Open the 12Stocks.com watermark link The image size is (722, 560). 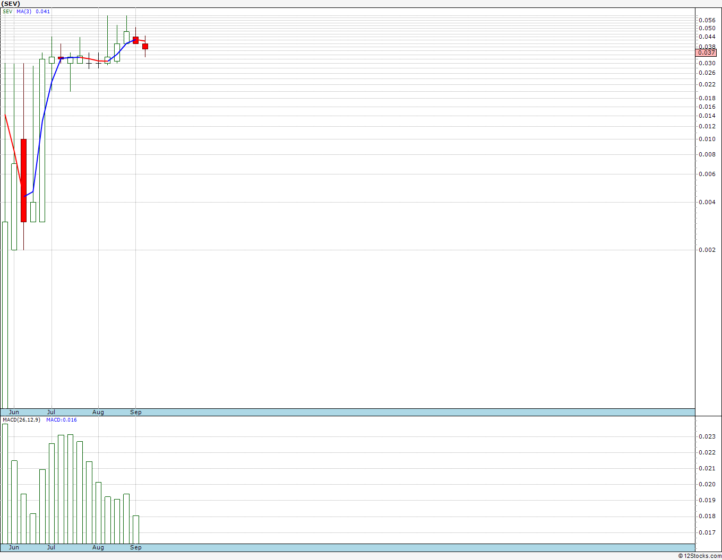[700, 556]
